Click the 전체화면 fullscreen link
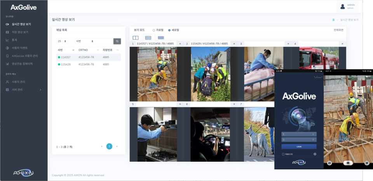Screen dimensions: 373x181 (338, 30)
